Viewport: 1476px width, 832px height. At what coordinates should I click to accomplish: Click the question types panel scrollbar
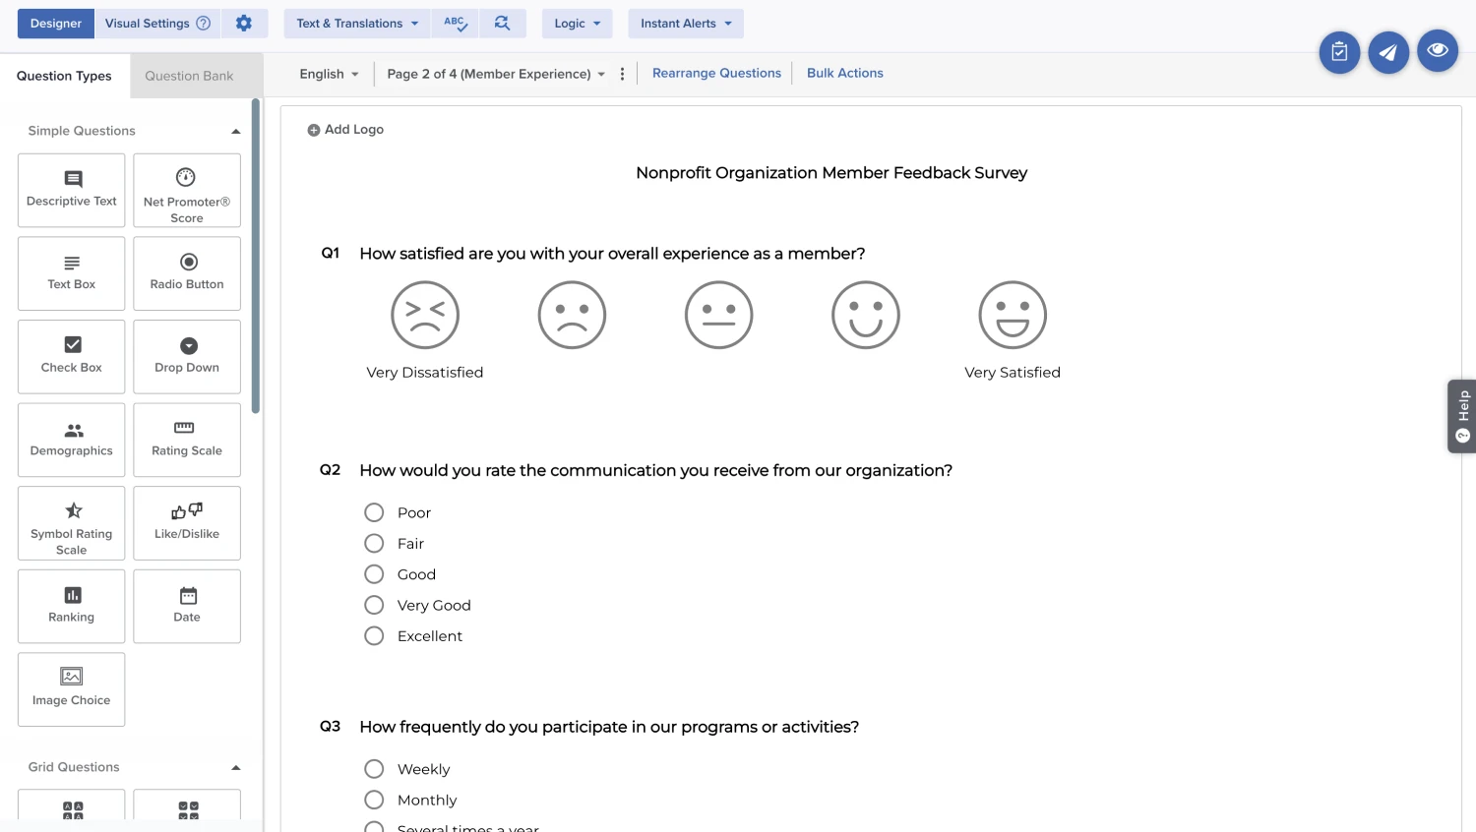[256, 256]
